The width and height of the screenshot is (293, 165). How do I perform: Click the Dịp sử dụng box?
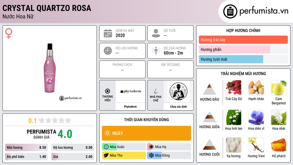click(x=171, y=69)
